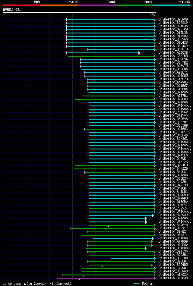The image size is (193, 286).
Task: Click the green ~80% identity legend segment
Action: click(134, 5)
